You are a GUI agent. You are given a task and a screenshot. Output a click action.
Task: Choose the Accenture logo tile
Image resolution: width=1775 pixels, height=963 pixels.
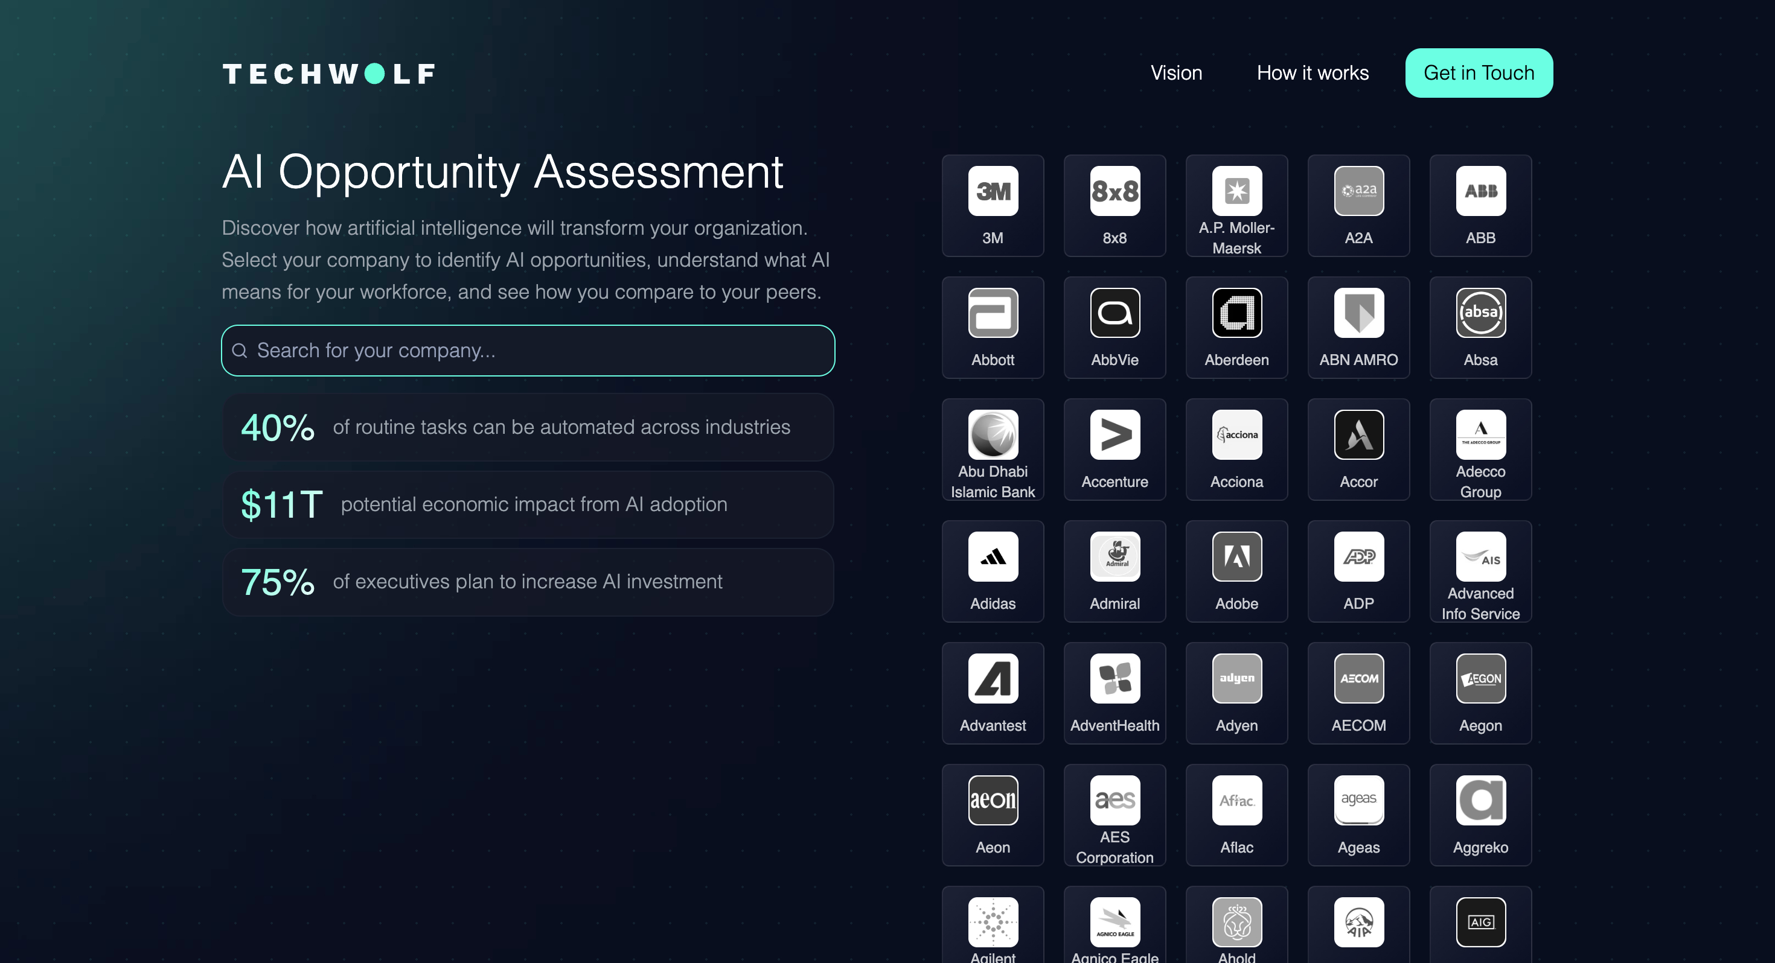tap(1114, 449)
